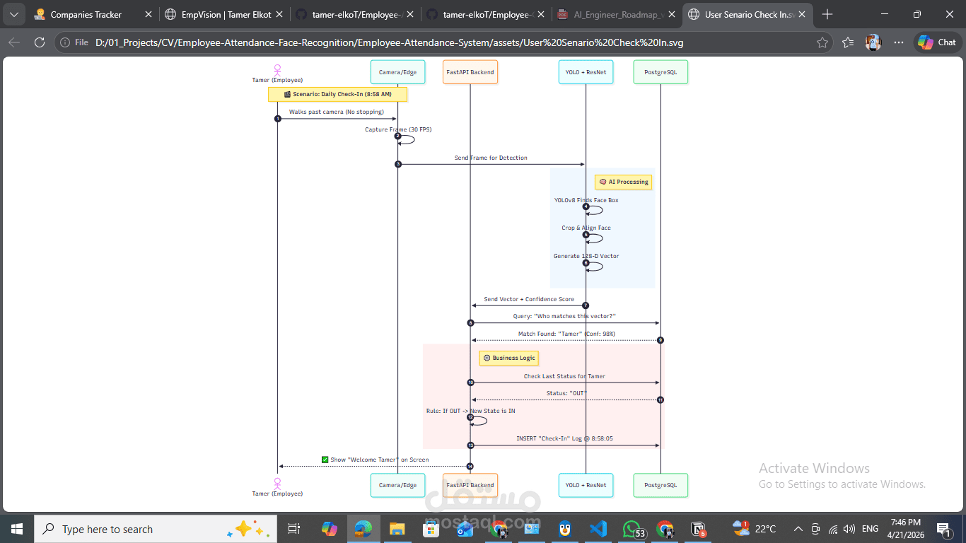
Task: Click "Show Welcome Tamer on Screen" text
Action: pyautogui.click(x=375, y=460)
